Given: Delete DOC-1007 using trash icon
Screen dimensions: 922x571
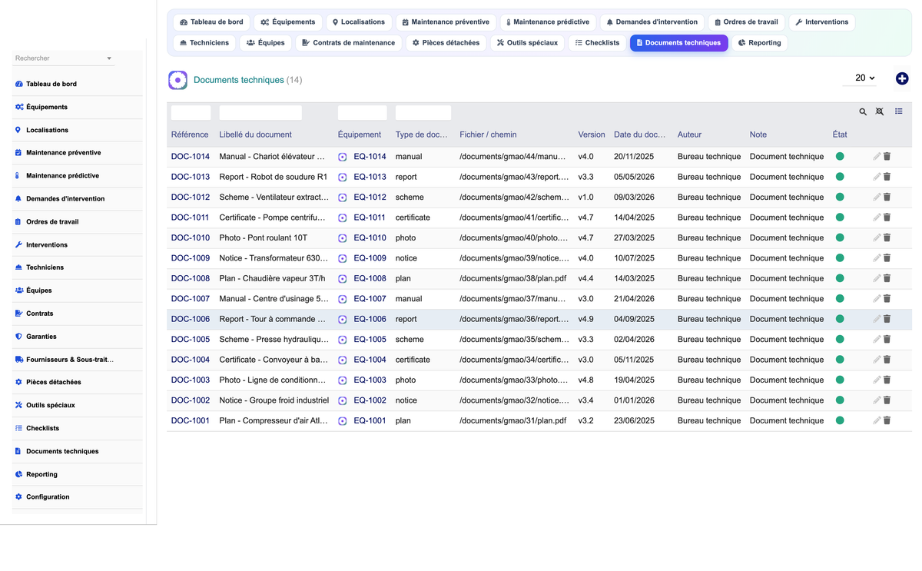Looking at the screenshot, I should point(887,299).
